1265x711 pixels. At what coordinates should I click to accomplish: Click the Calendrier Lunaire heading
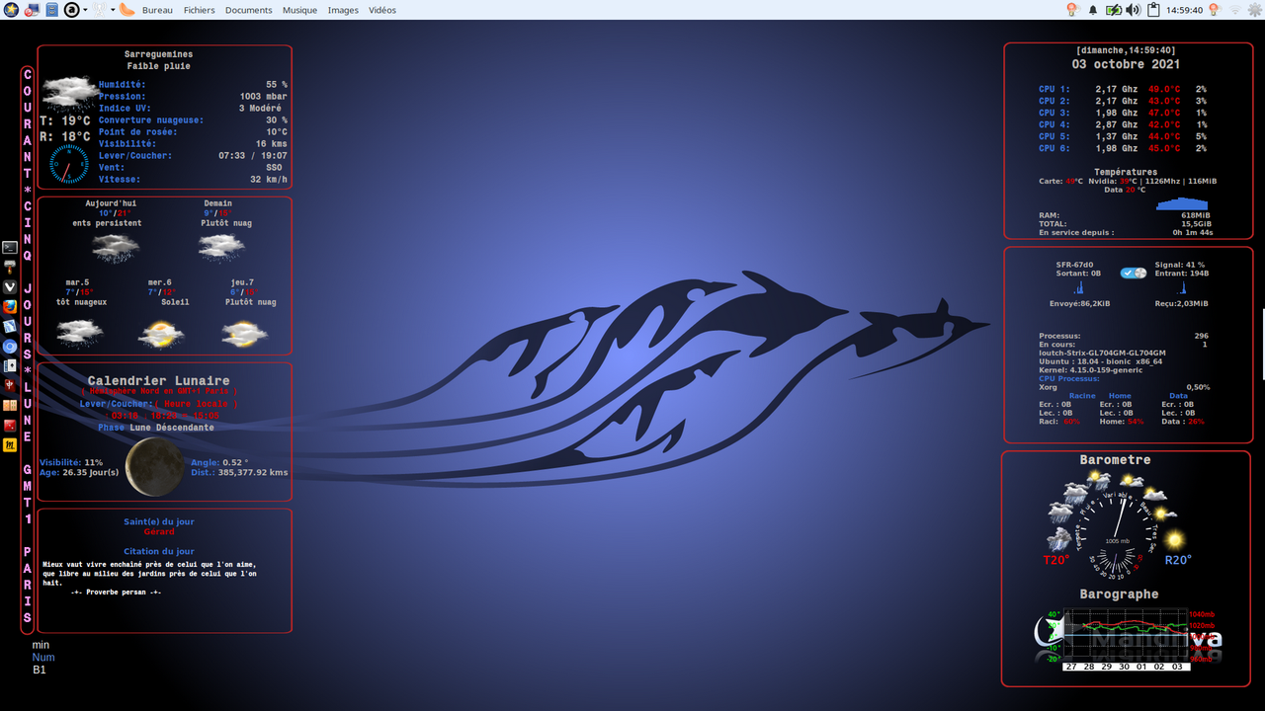click(x=158, y=380)
